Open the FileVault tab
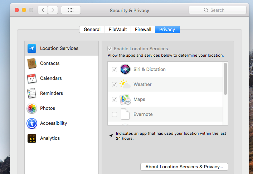 tap(118, 30)
